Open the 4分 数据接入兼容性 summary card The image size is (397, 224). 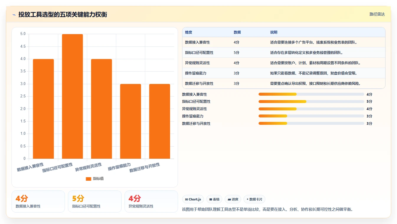[x=38, y=201]
